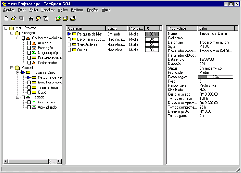This screenshot has width=241, height=173.
Task: Collapse the Meus Projetos root node
Action: pos(6,28)
